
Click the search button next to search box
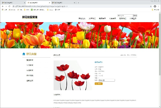pos(135,16)
